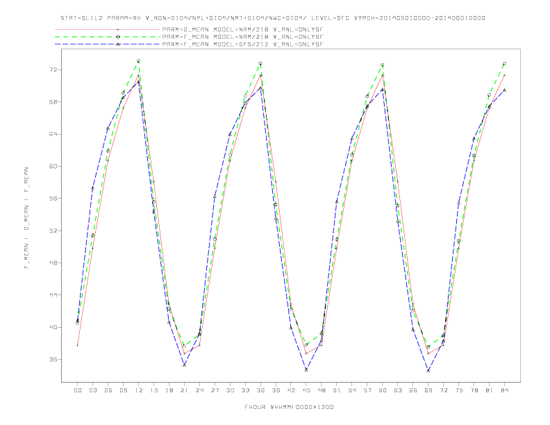This screenshot has width=550, height=425.
Task: Click x-axis tick label 69
Action: pyautogui.click(x=428, y=390)
